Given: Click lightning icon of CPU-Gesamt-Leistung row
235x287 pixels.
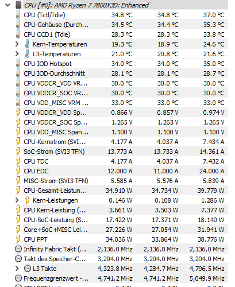Looking at the screenshot, I should (18, 191).
